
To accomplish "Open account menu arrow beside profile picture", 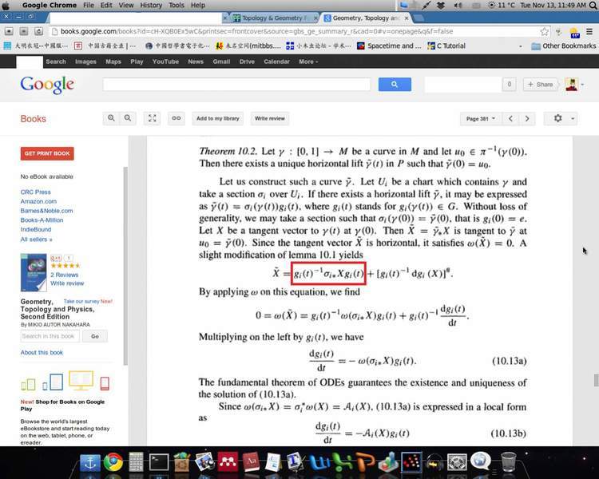I will tap(582, 85).
